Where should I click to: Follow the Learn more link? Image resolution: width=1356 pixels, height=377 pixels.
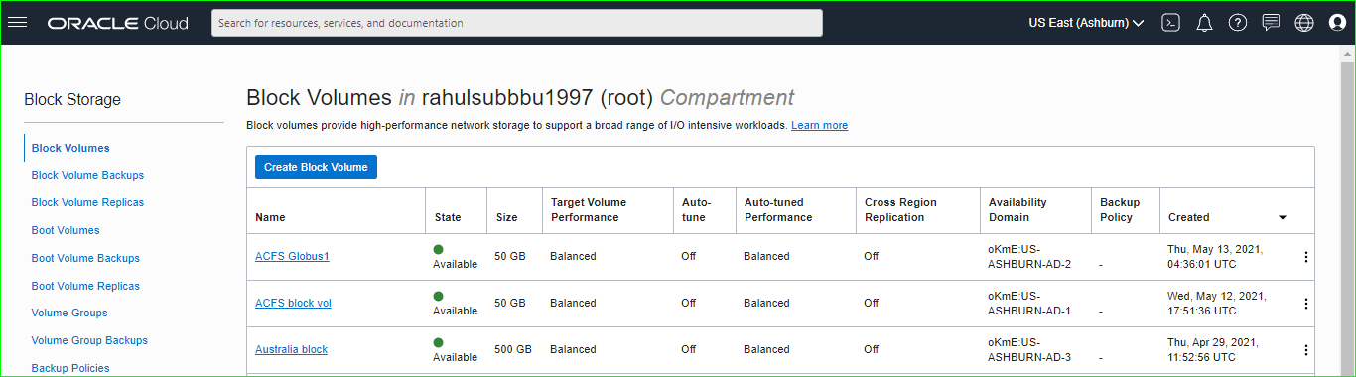click(819, 125)
